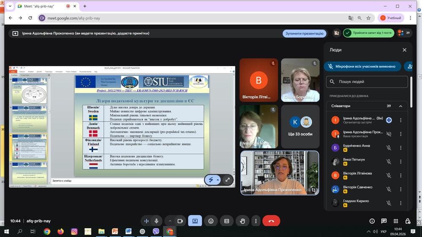422x237 pixels.
Task: Click the translate page icon in address bar
Action: coord(351,18)
